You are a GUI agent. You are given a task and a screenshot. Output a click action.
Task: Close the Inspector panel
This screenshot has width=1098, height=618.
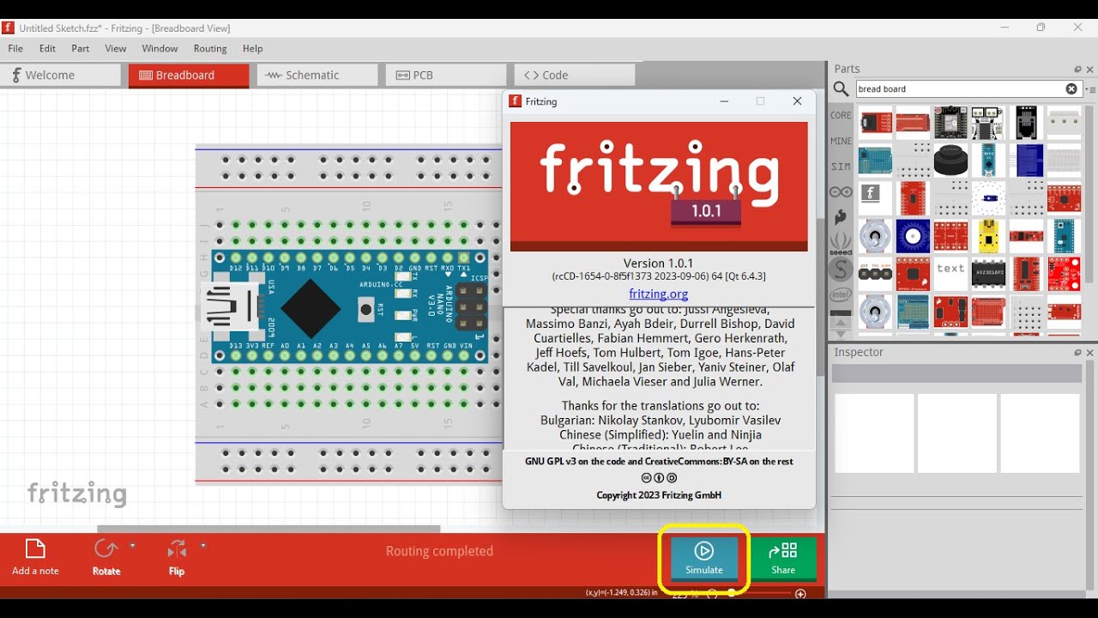point(1090,353)
